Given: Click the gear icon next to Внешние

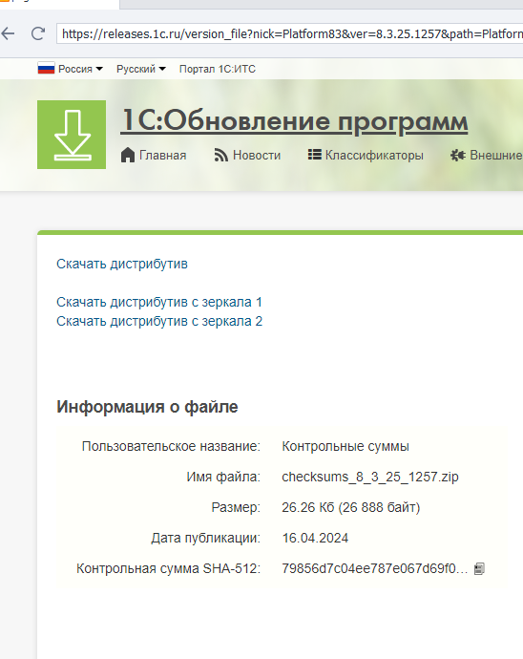Looking at the screenshot, I should [458, 155].
